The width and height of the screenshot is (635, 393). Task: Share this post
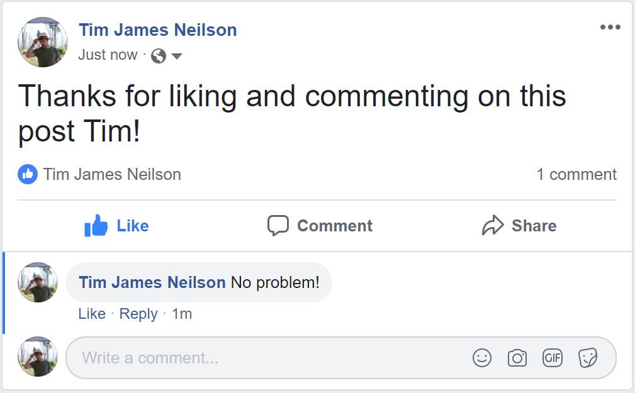(x=519, y=226)
